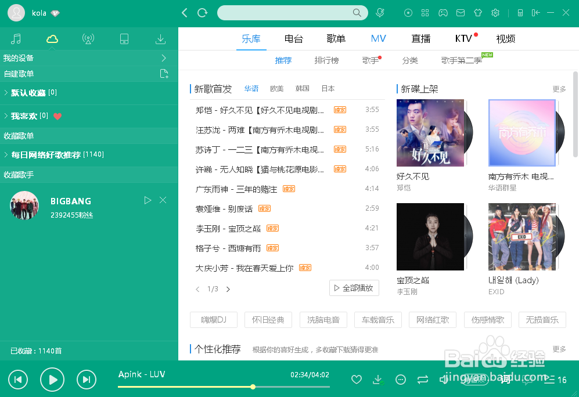Toggle the loop playback mode
Viewport: 579px width, 397px height.
click(x=423, y=379)
